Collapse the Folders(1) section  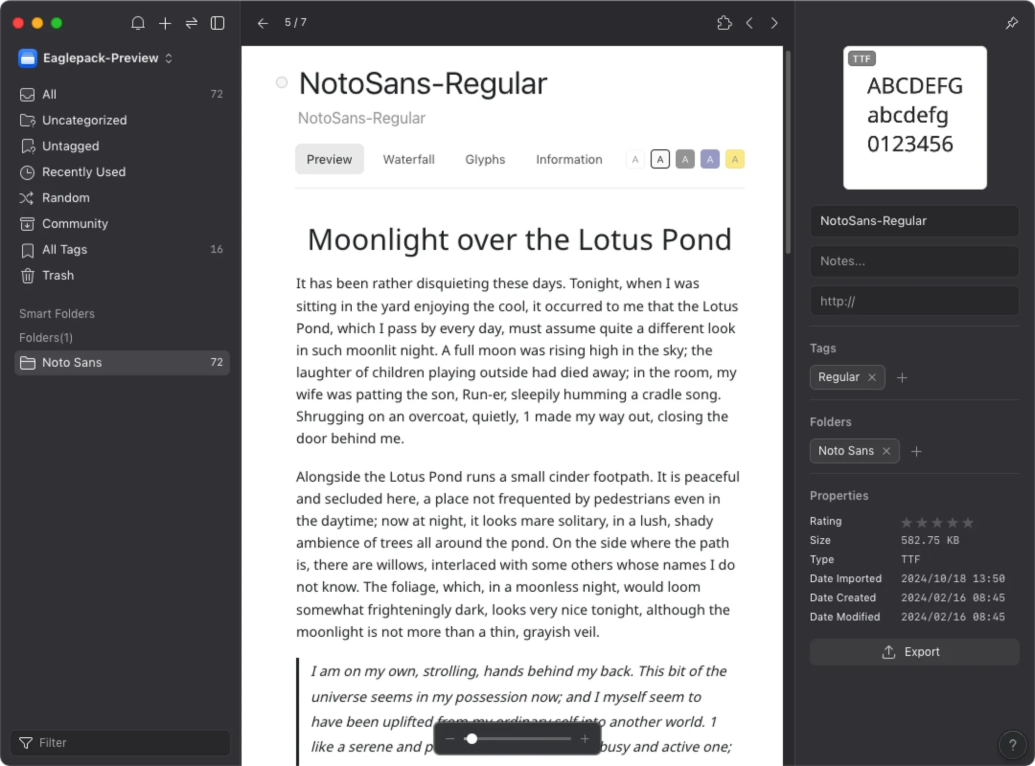point(46,337)
